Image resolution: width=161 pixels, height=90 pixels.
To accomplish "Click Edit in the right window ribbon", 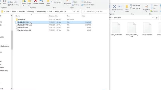I will click(x=153, y=8).
